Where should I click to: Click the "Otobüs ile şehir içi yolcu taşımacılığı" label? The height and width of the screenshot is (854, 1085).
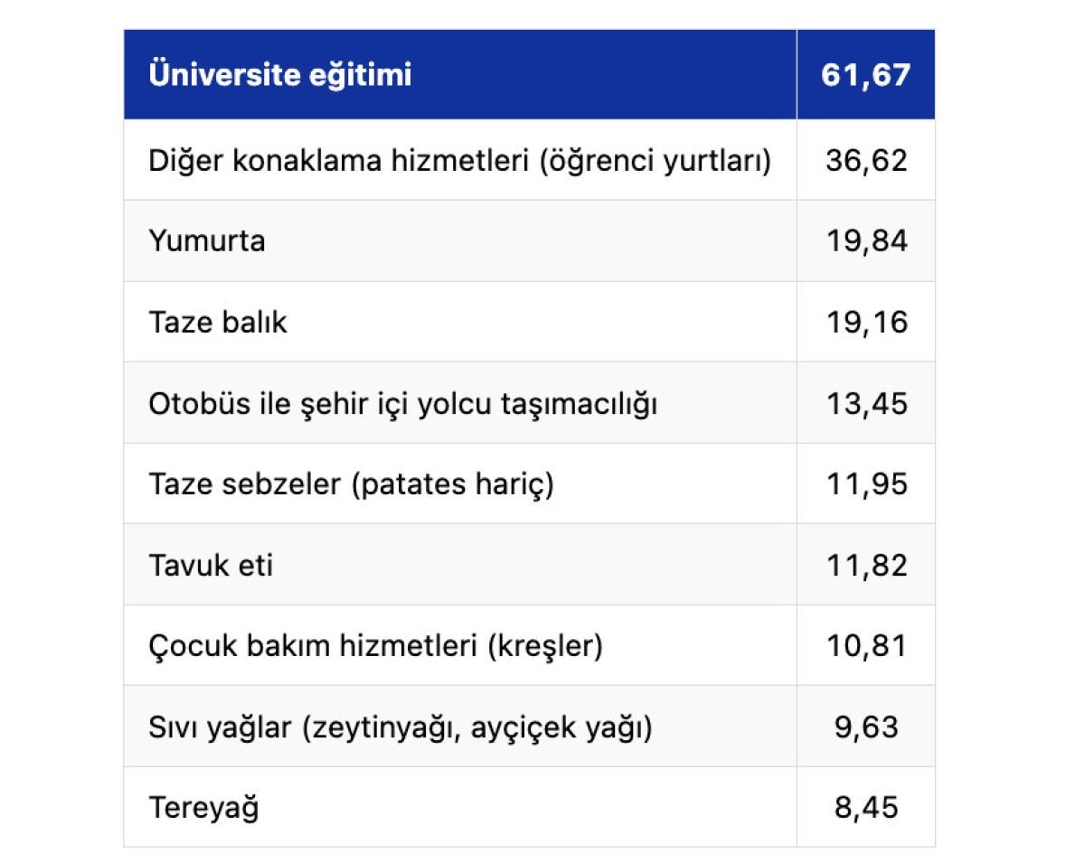tap(403, 403)
